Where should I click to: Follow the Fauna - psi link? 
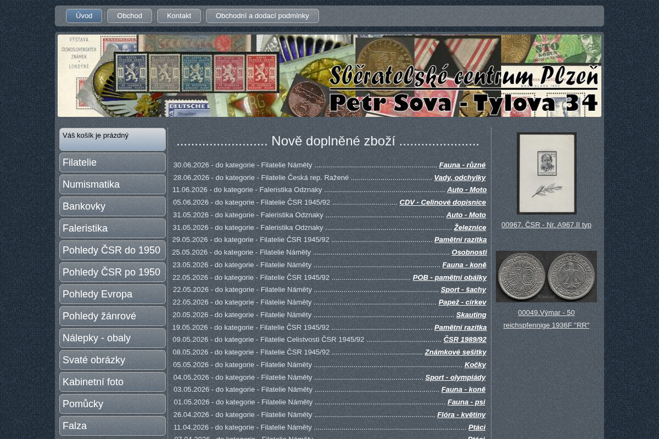[467, 402]
